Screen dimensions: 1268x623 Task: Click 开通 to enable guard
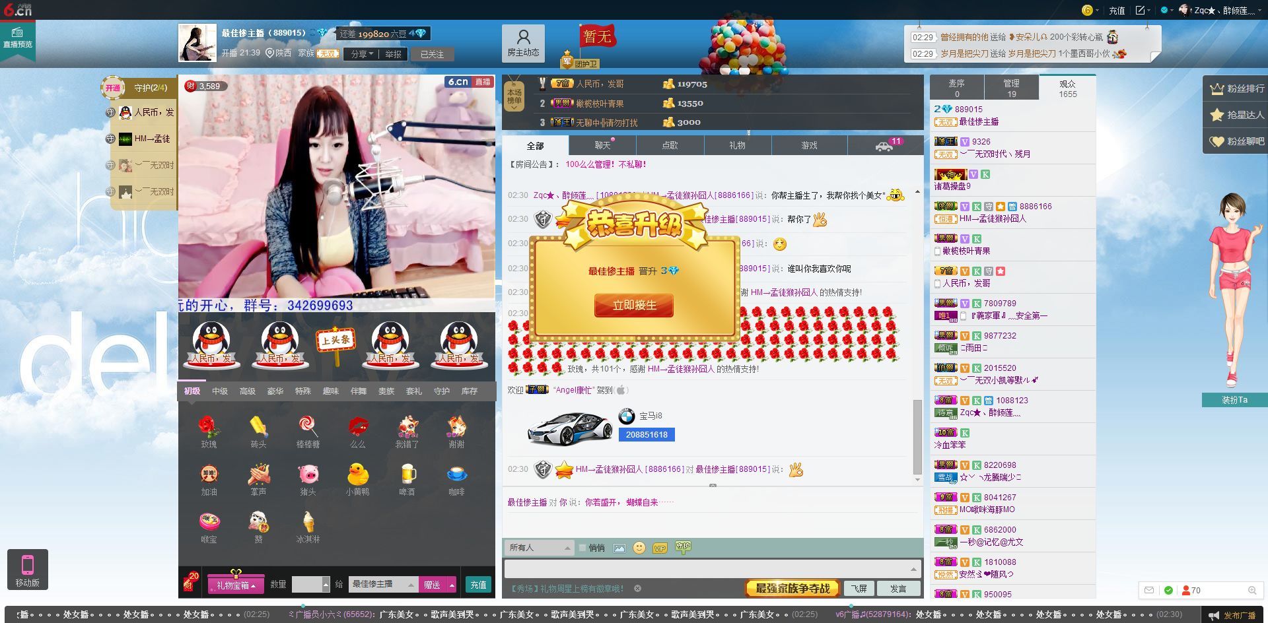point(113,88)
